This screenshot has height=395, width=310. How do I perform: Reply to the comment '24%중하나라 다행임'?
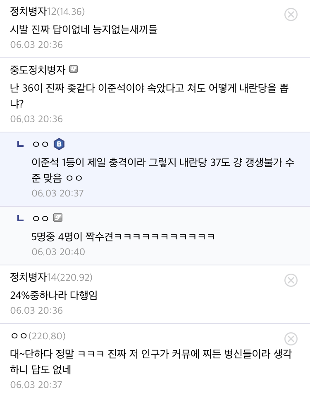point(54,295)
